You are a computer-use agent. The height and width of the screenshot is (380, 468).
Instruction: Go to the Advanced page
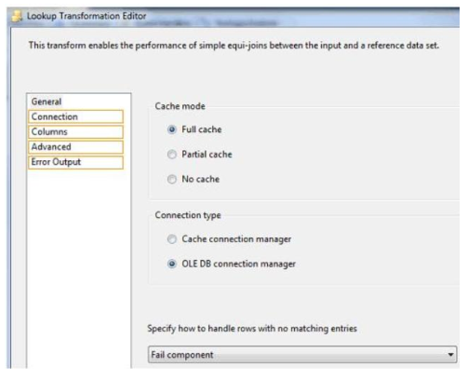pyautogui.click(x=75, y=147)
